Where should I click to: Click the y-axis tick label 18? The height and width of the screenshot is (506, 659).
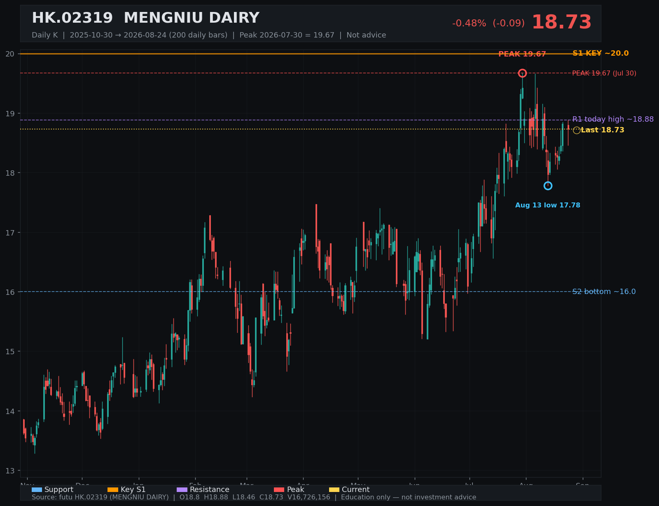pyautogui.click(x=10, y=173)
